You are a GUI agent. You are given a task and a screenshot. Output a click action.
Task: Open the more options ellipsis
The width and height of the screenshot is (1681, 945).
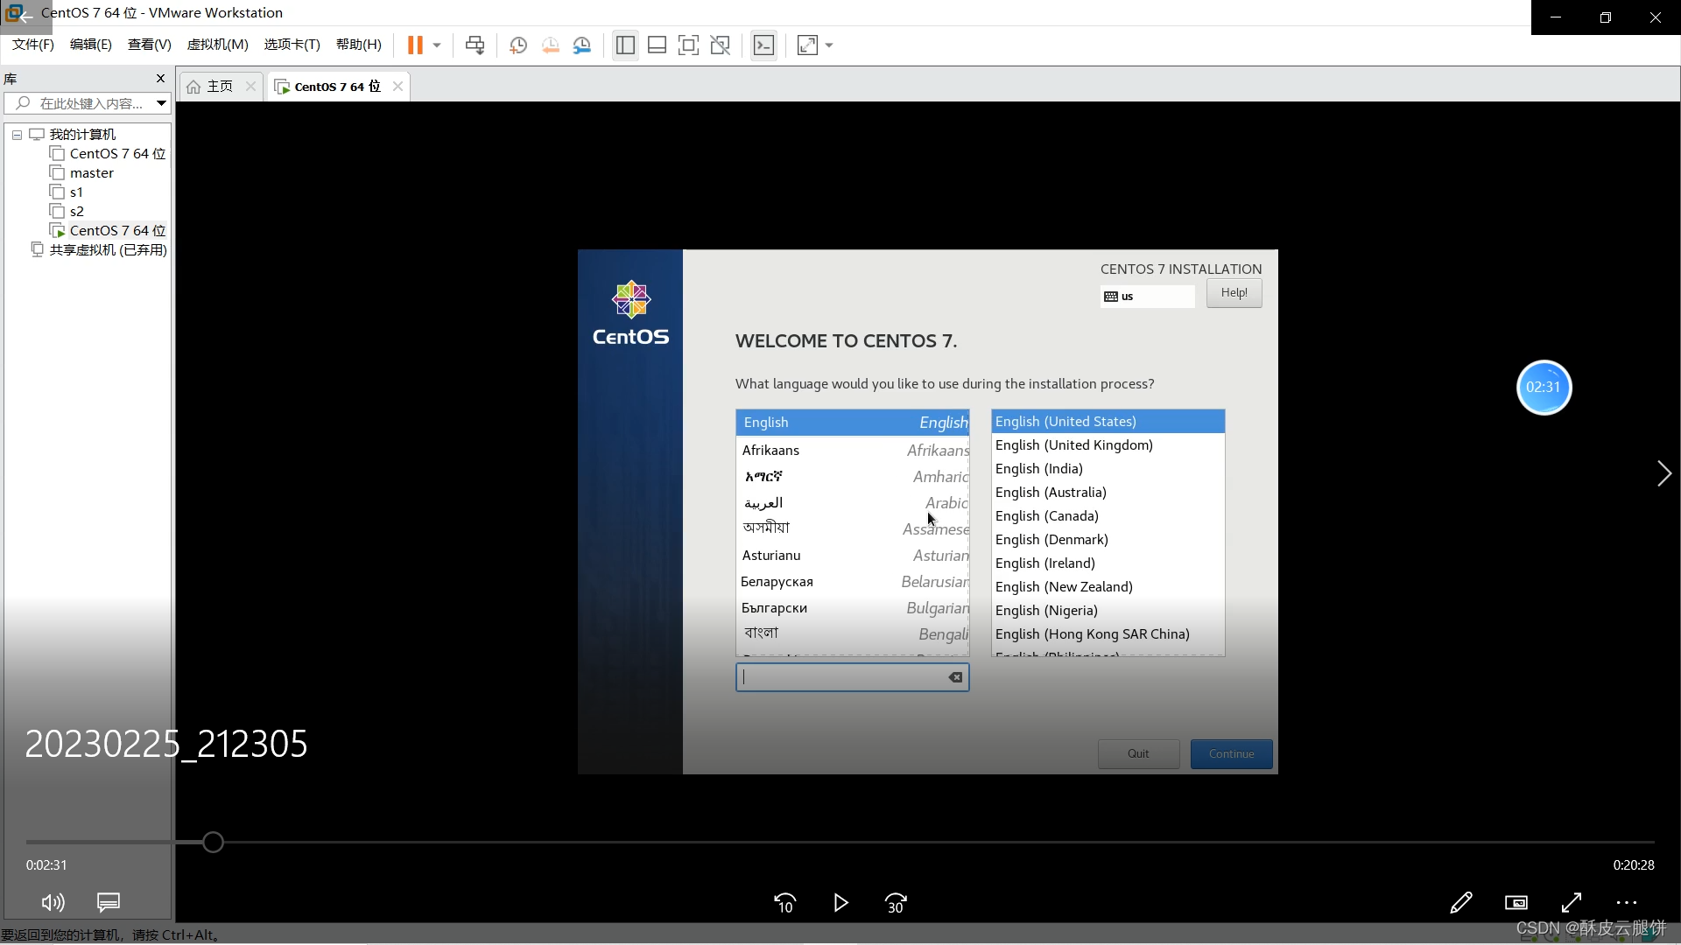click(x=1627, y=902)
